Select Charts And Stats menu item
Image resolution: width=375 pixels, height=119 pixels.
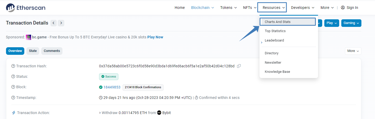click(278, 22)
